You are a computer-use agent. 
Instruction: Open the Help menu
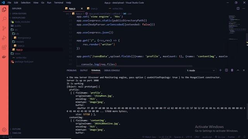coord(69,3)
